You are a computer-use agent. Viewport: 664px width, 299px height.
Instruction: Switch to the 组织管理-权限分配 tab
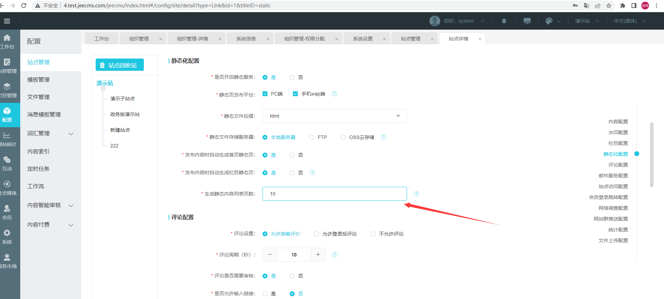[x=304, y=39]
